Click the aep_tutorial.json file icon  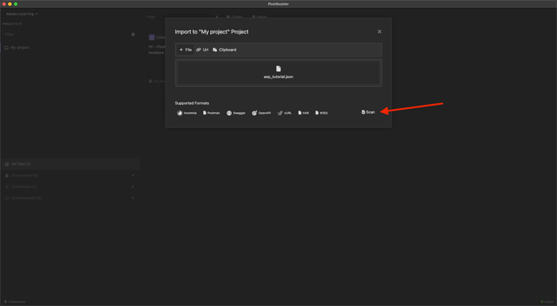pyautogui.click(x=278, y=68)
